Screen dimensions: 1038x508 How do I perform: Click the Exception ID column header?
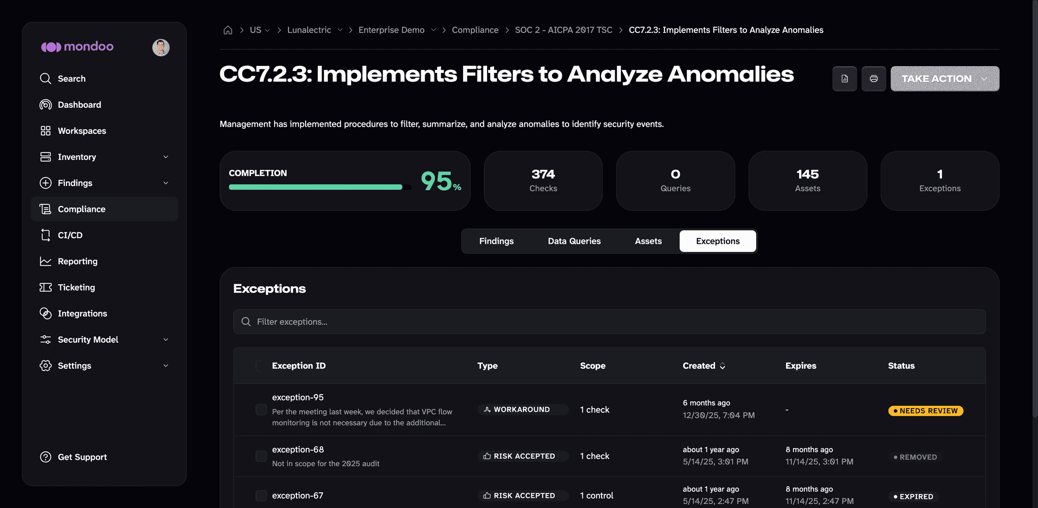299,366
